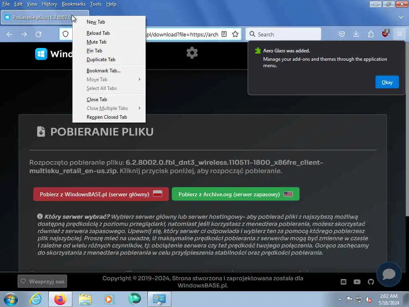Click the back navigation arrow
This screenshot has width=409, height=307.
pyautogui.click(x=10, y=34)
